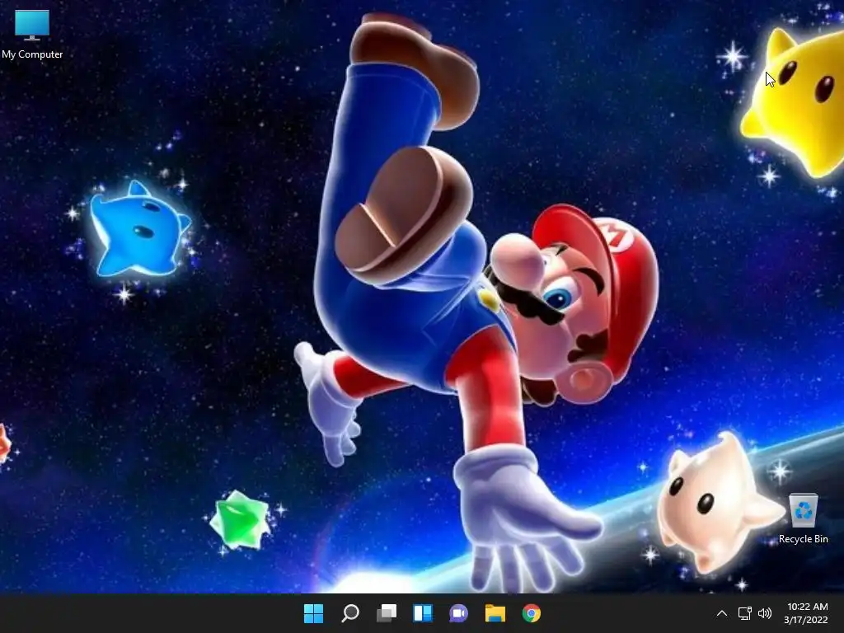
Task: Open Task View in the taskbar
Action: (x=387, y=613)
